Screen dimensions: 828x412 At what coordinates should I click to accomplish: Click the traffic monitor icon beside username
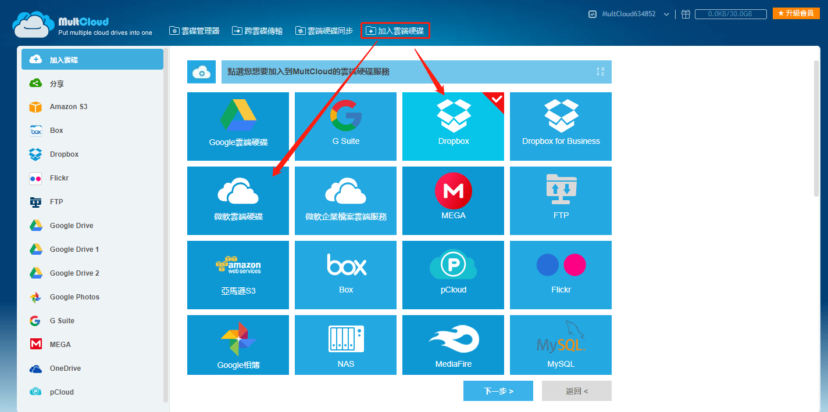(593, 14)
